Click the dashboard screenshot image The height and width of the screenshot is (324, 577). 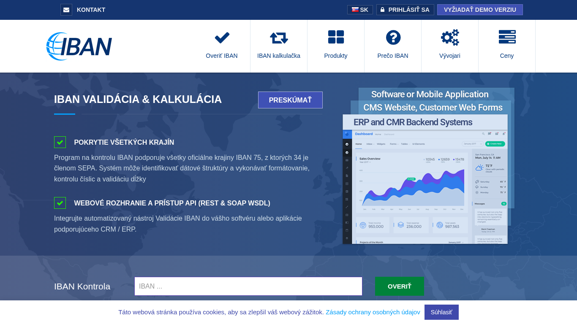(x=425, y=186)
